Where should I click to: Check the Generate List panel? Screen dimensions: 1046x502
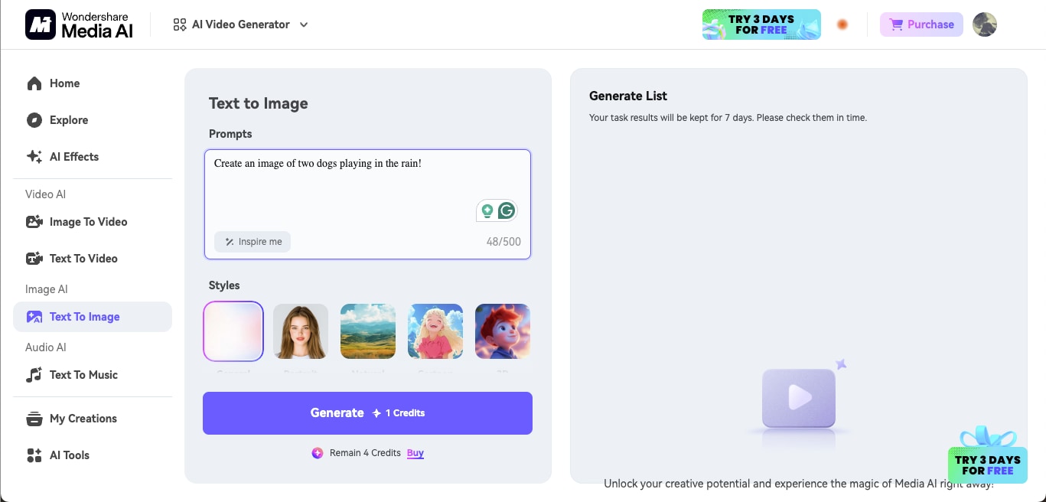pyautogui.click(x=627, y=96)
